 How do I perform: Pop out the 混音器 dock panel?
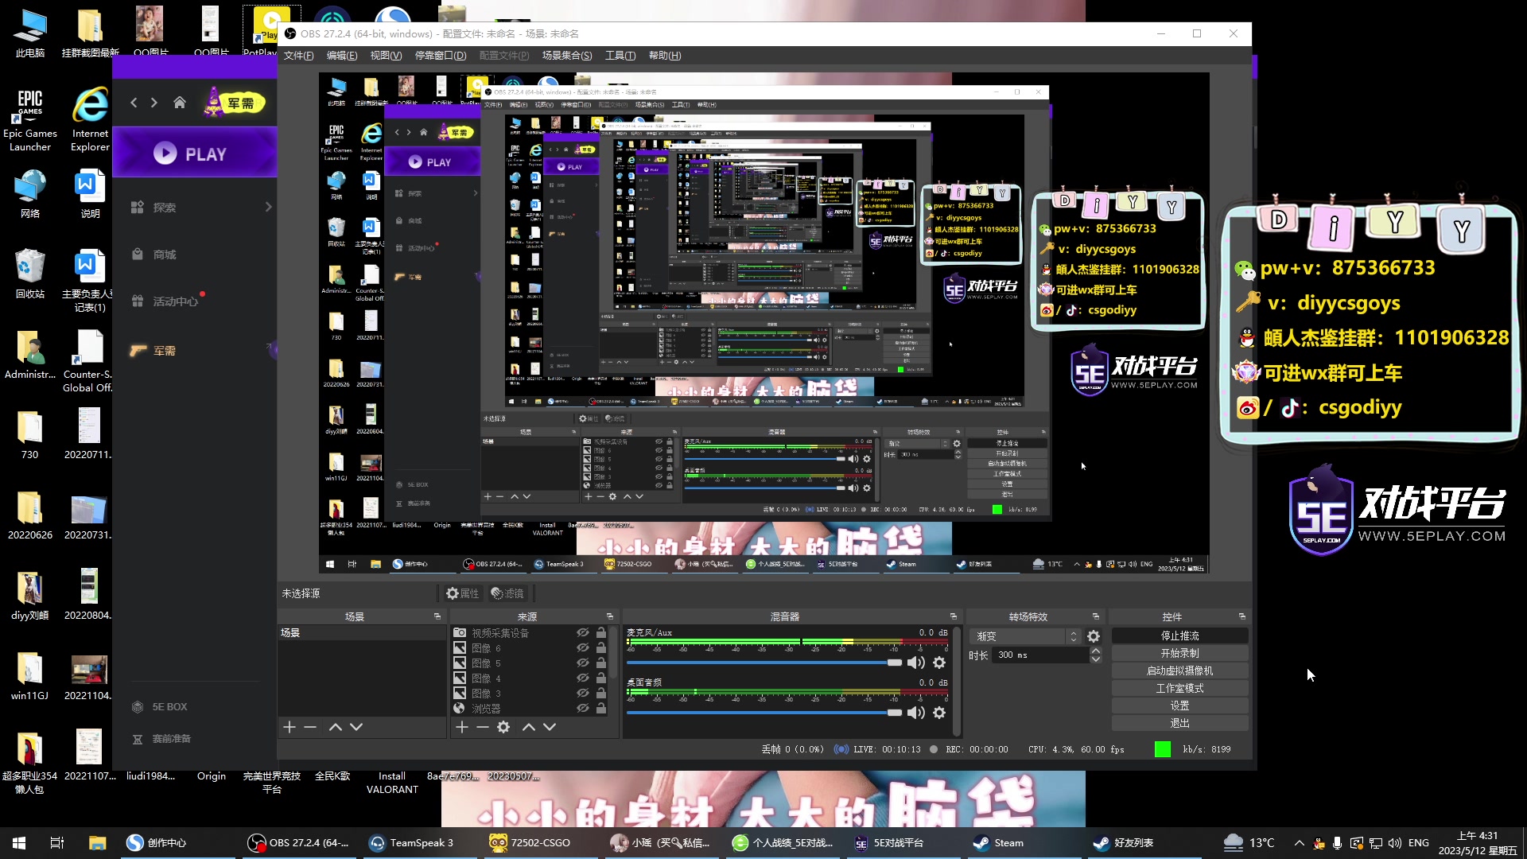[x=954, y=616]
